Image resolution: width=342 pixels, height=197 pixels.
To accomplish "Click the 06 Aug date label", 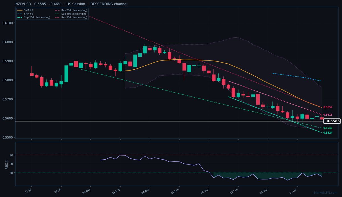I will 87,191.
